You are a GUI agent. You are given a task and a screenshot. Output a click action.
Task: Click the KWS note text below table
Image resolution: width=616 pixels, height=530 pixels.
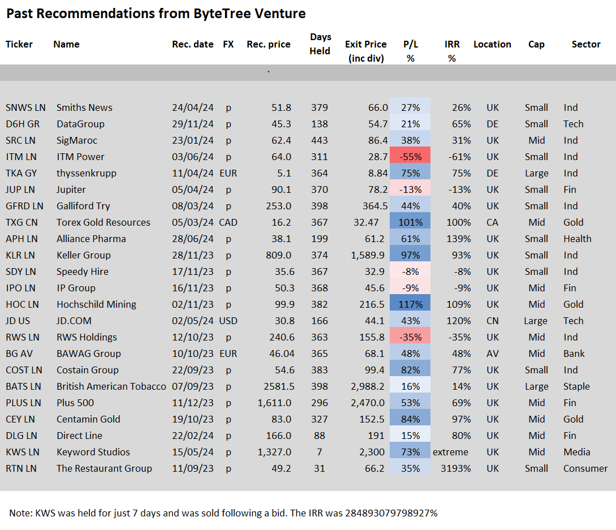click(x=223, y=513)
